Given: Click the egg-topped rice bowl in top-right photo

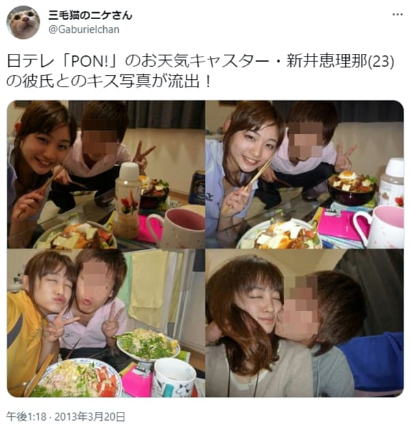Looking at the screenshot, I should tap(353, 188).
